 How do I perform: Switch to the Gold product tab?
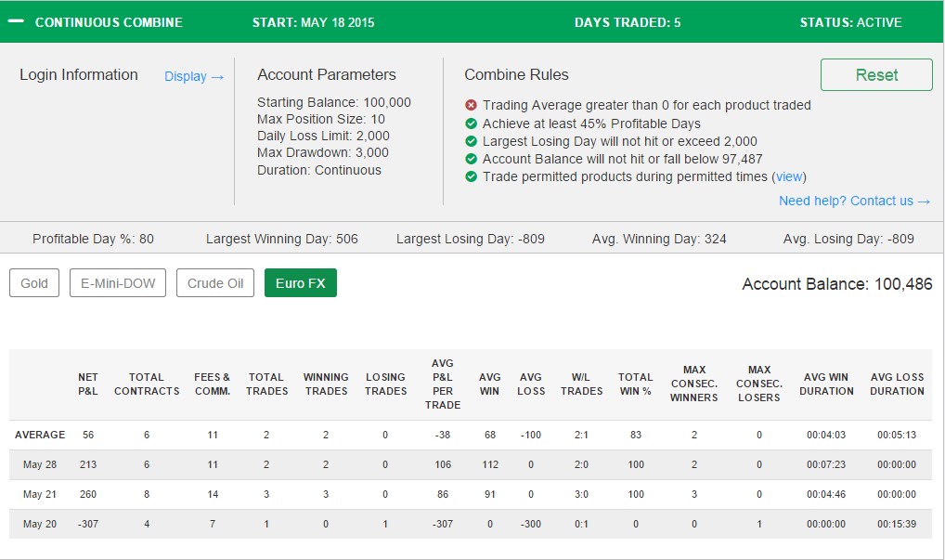coord(34,282)
